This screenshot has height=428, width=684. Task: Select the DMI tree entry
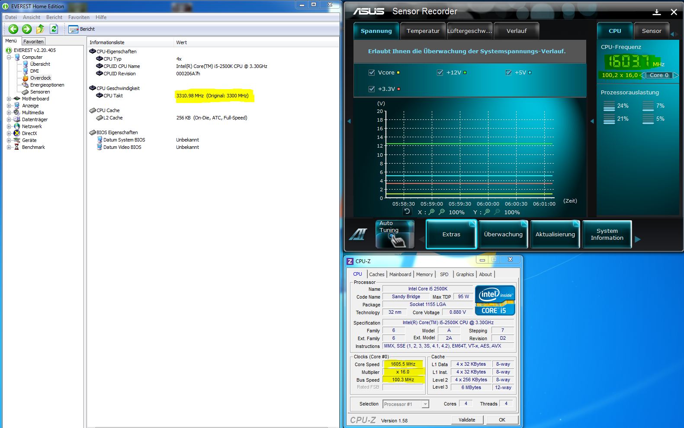point(35,71)
